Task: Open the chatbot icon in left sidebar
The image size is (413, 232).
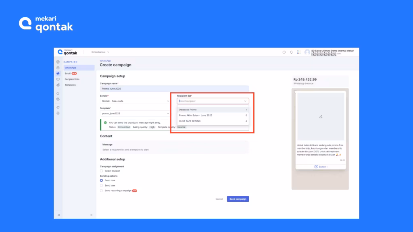Action: click(58, 85)
